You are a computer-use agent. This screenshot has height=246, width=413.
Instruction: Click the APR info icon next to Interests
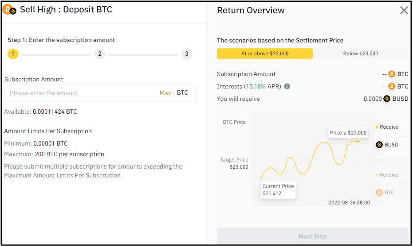287,86
